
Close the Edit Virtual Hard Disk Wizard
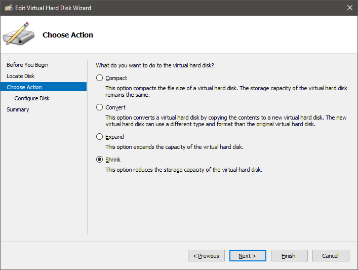coord(349,8)
